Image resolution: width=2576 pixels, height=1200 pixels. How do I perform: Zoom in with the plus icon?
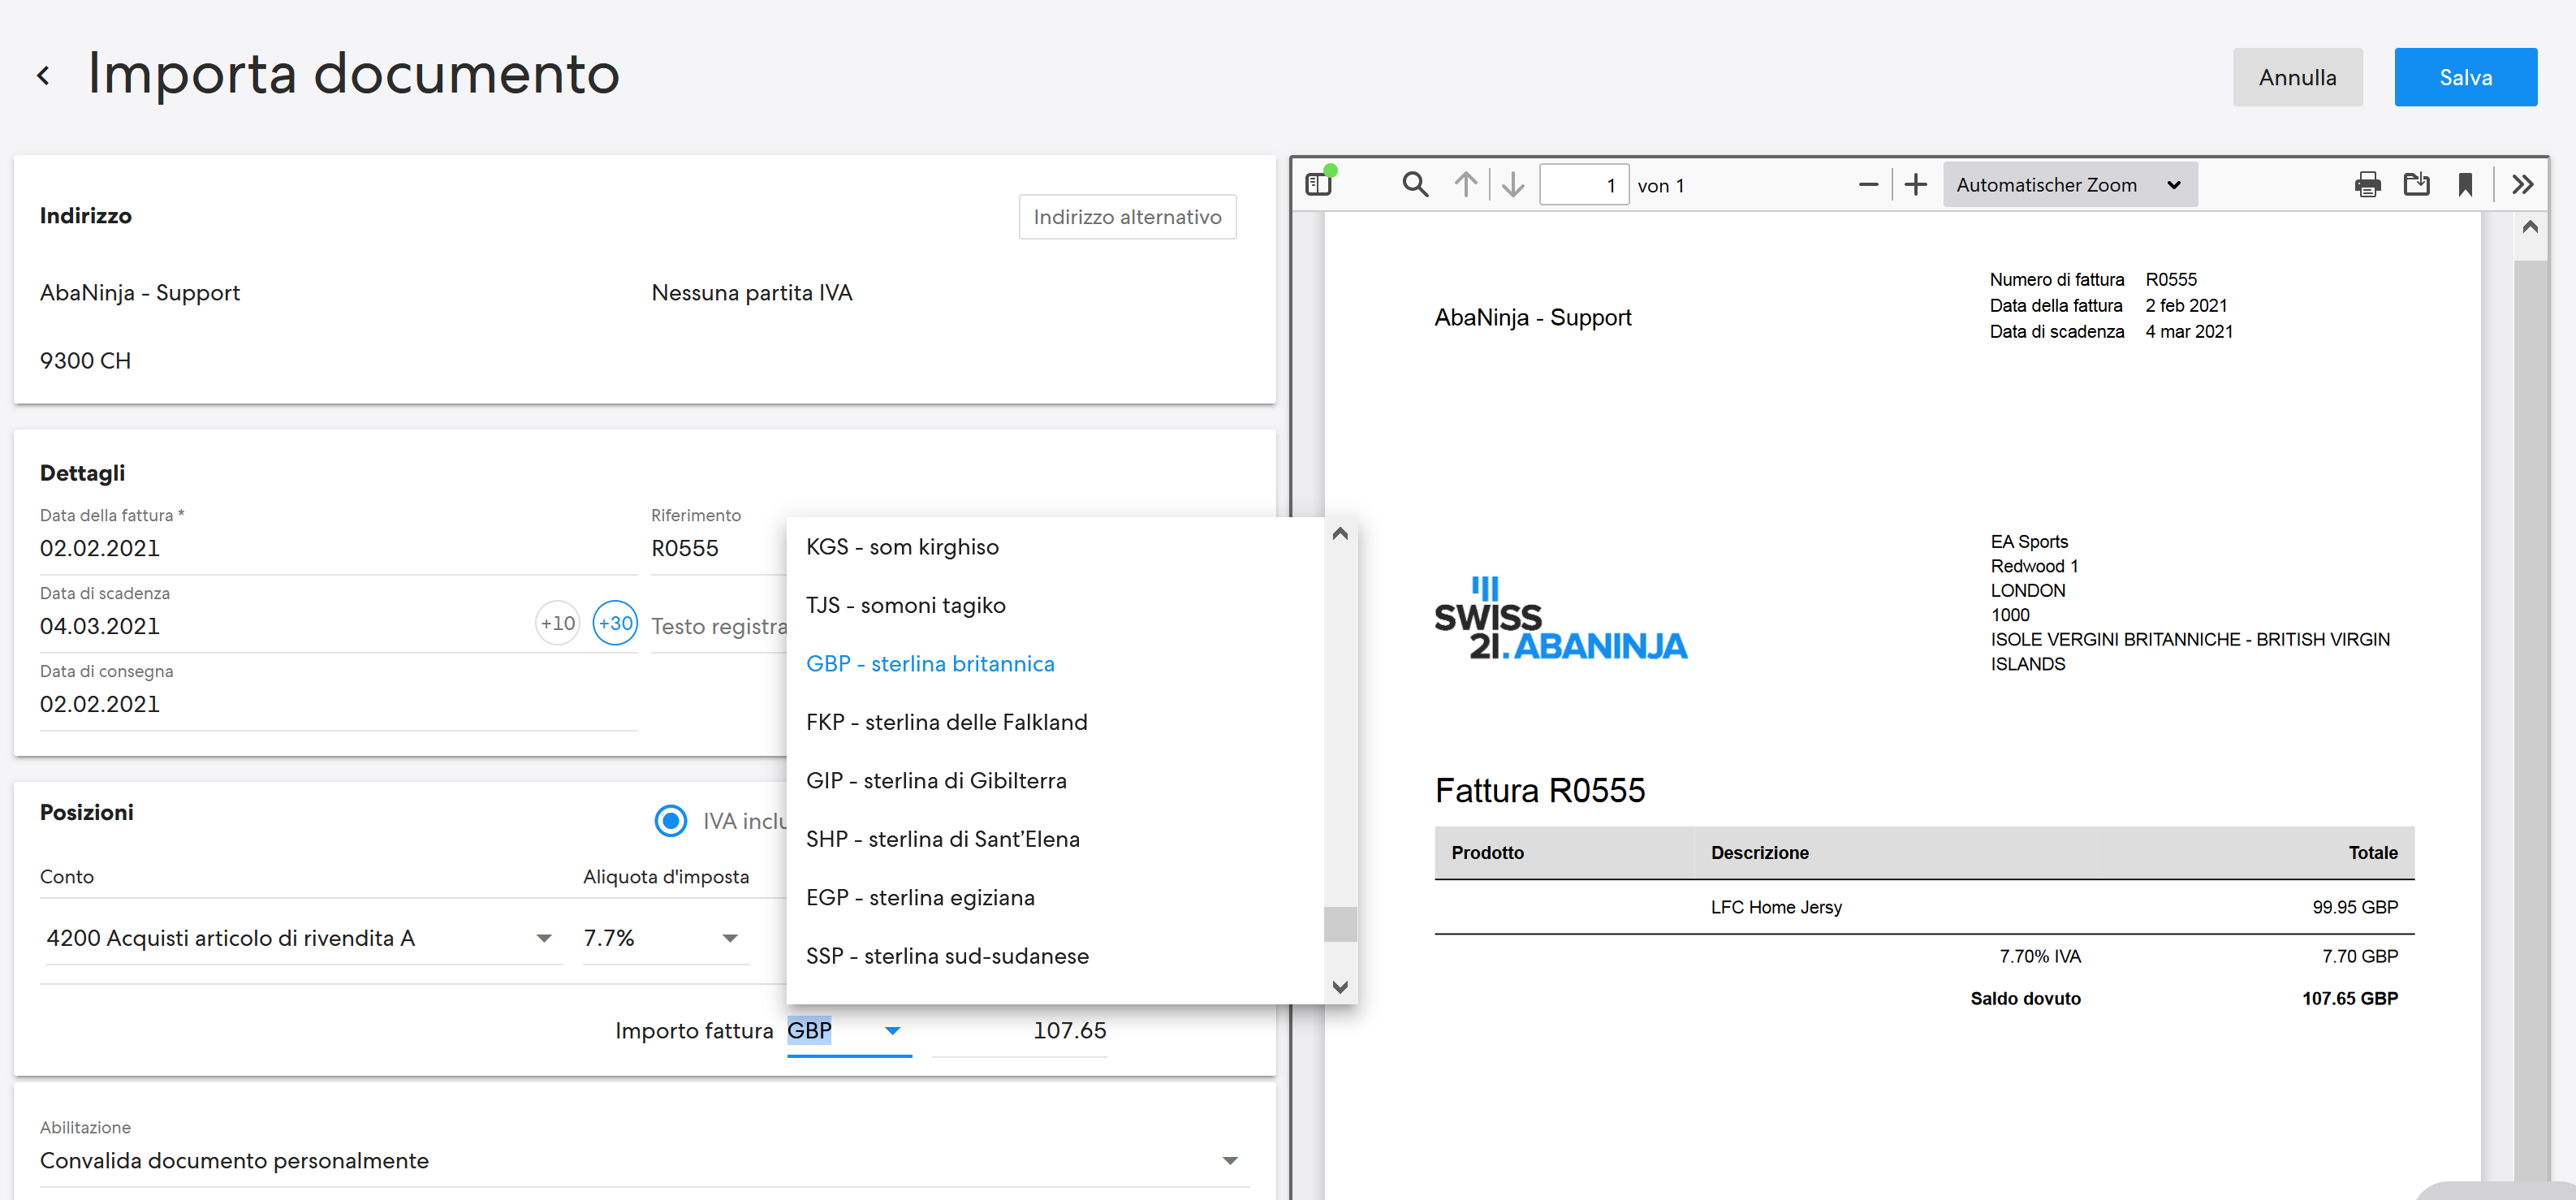click(x=1915, y=184)
